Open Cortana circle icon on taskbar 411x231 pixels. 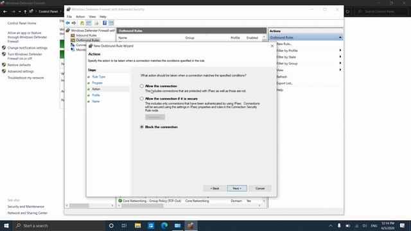(x=111, y=225)
